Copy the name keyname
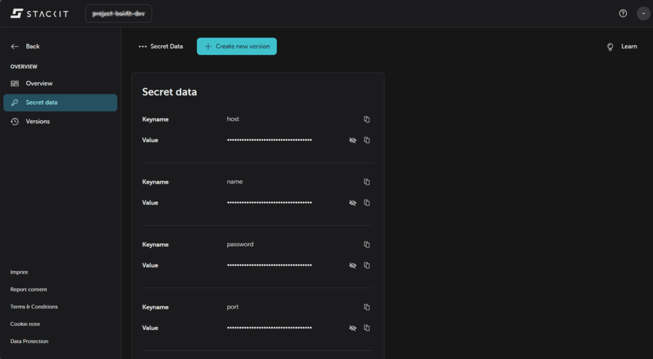The height and width of the screenshot is (359, 653). pos(367,182)
